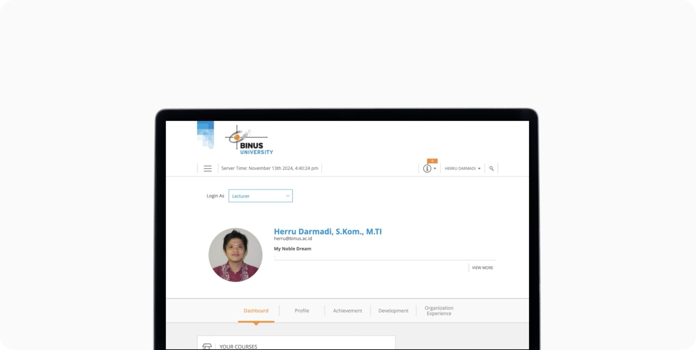
Task: Click the BINUS University logo
Action: pyautogui.click(x=249, y=141)
